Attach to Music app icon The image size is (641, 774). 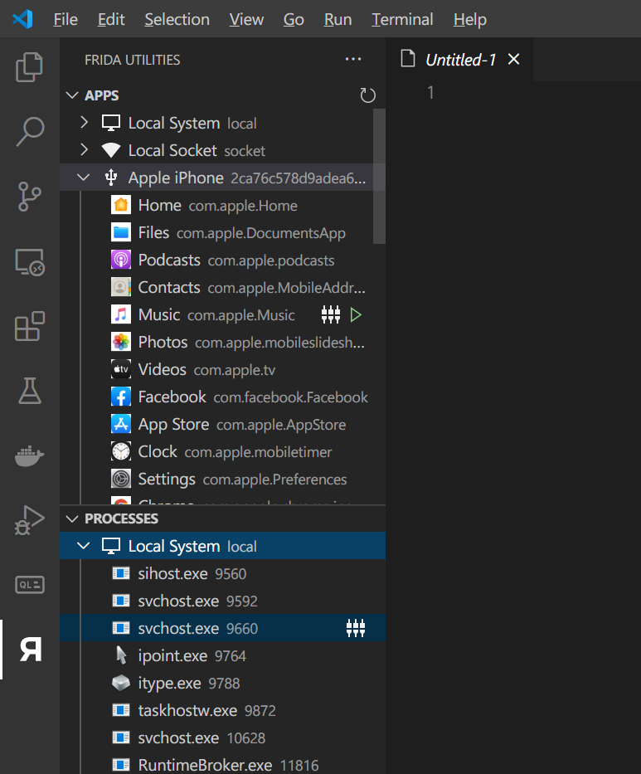(x=331, y=314)
